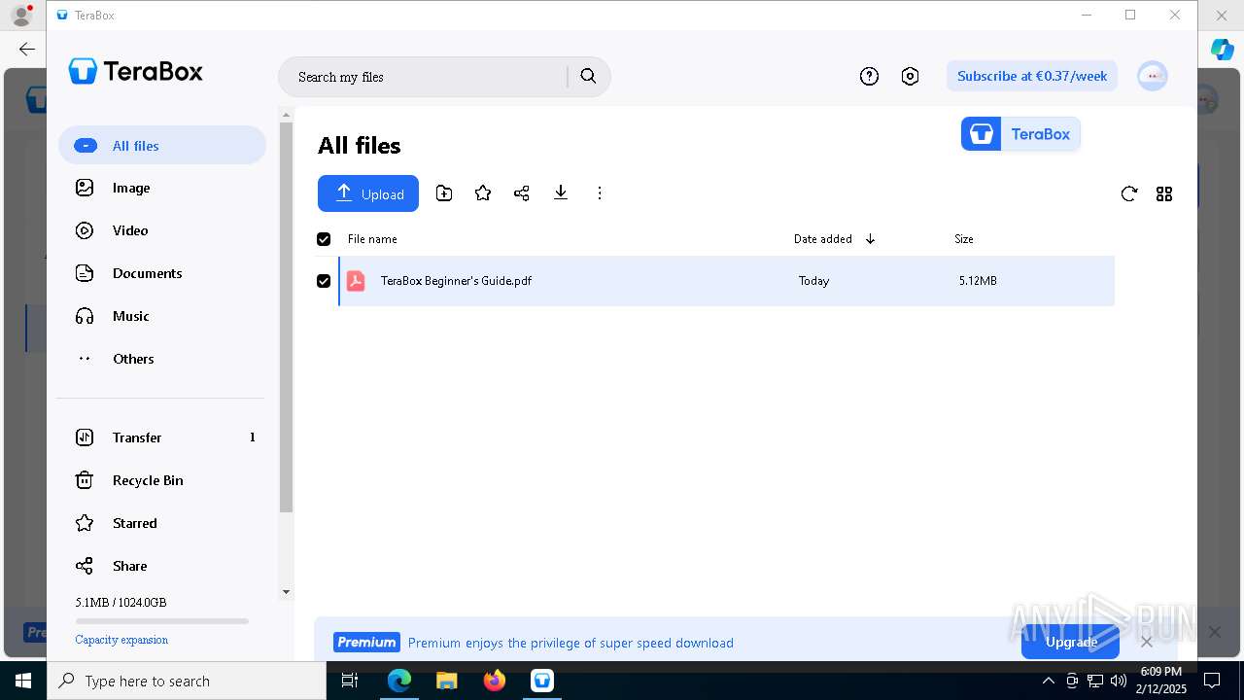The width and height of the screenshot is (1244, 700).
Task: Open the All files section
Action: click(x=162, y=145)
